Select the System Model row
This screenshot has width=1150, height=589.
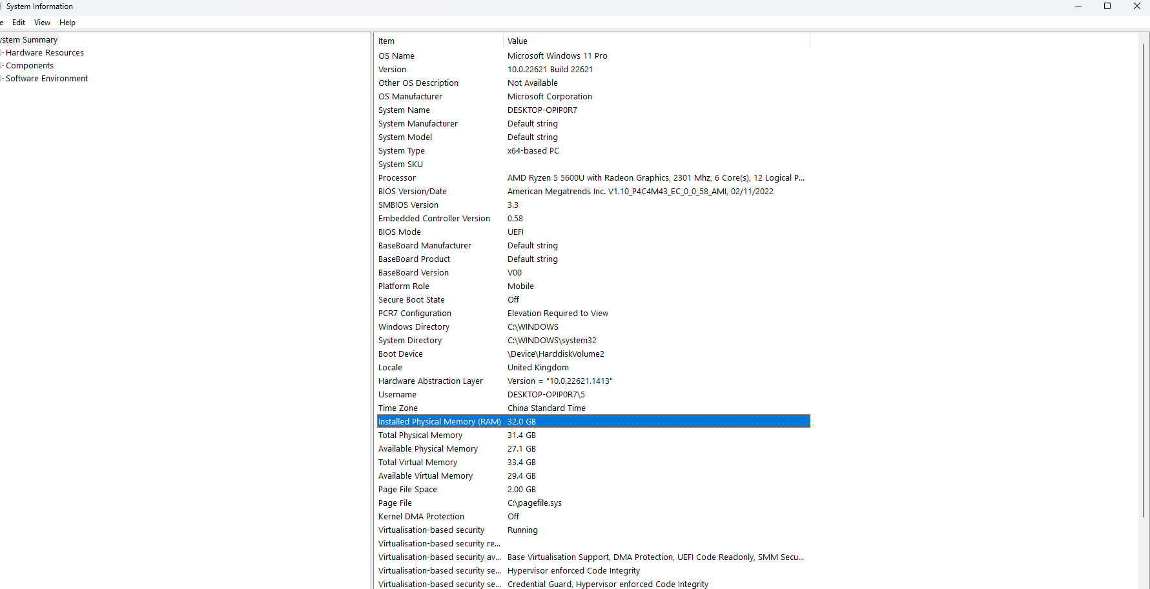593,137
